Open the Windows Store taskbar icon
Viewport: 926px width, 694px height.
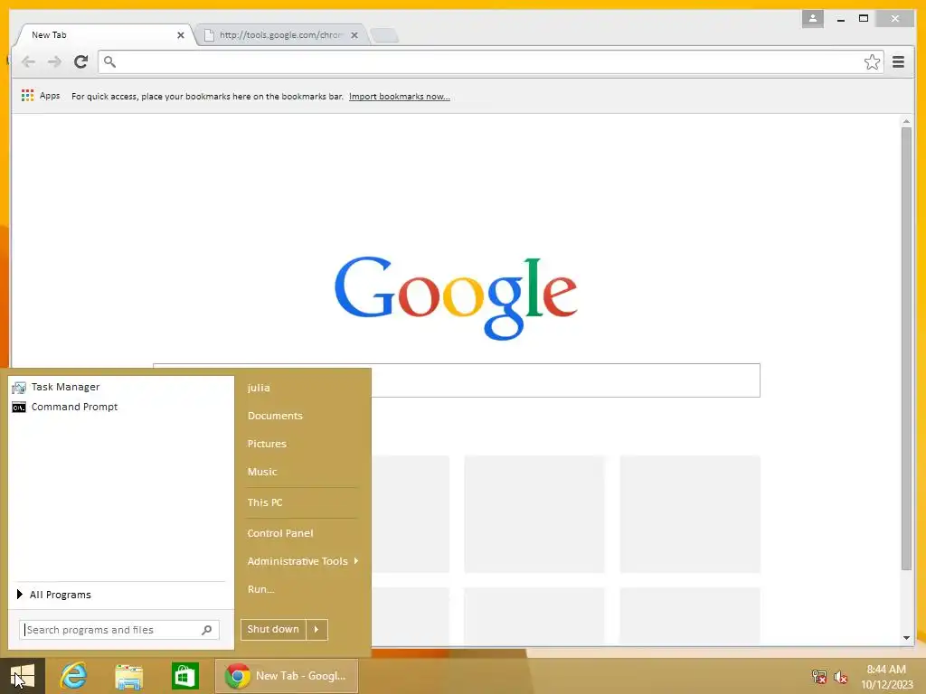(184, 676)
